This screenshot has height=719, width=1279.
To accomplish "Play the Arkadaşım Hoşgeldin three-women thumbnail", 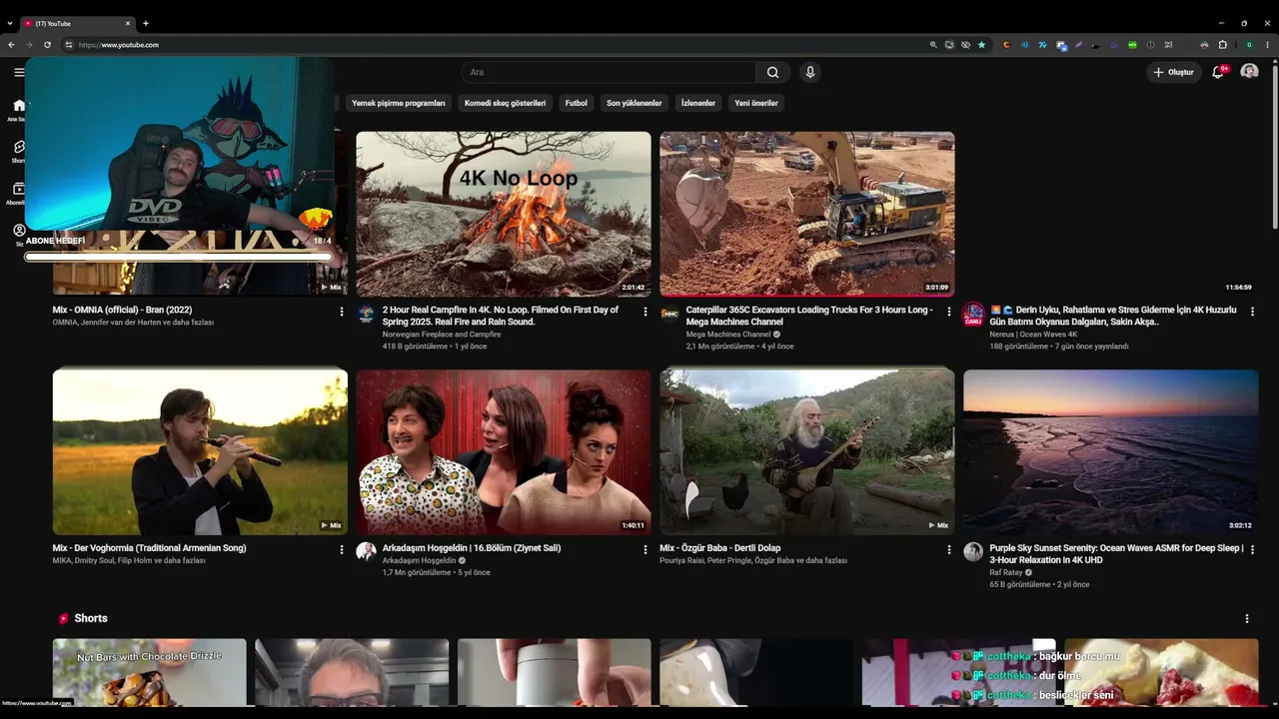I will [x=504, y=452].
